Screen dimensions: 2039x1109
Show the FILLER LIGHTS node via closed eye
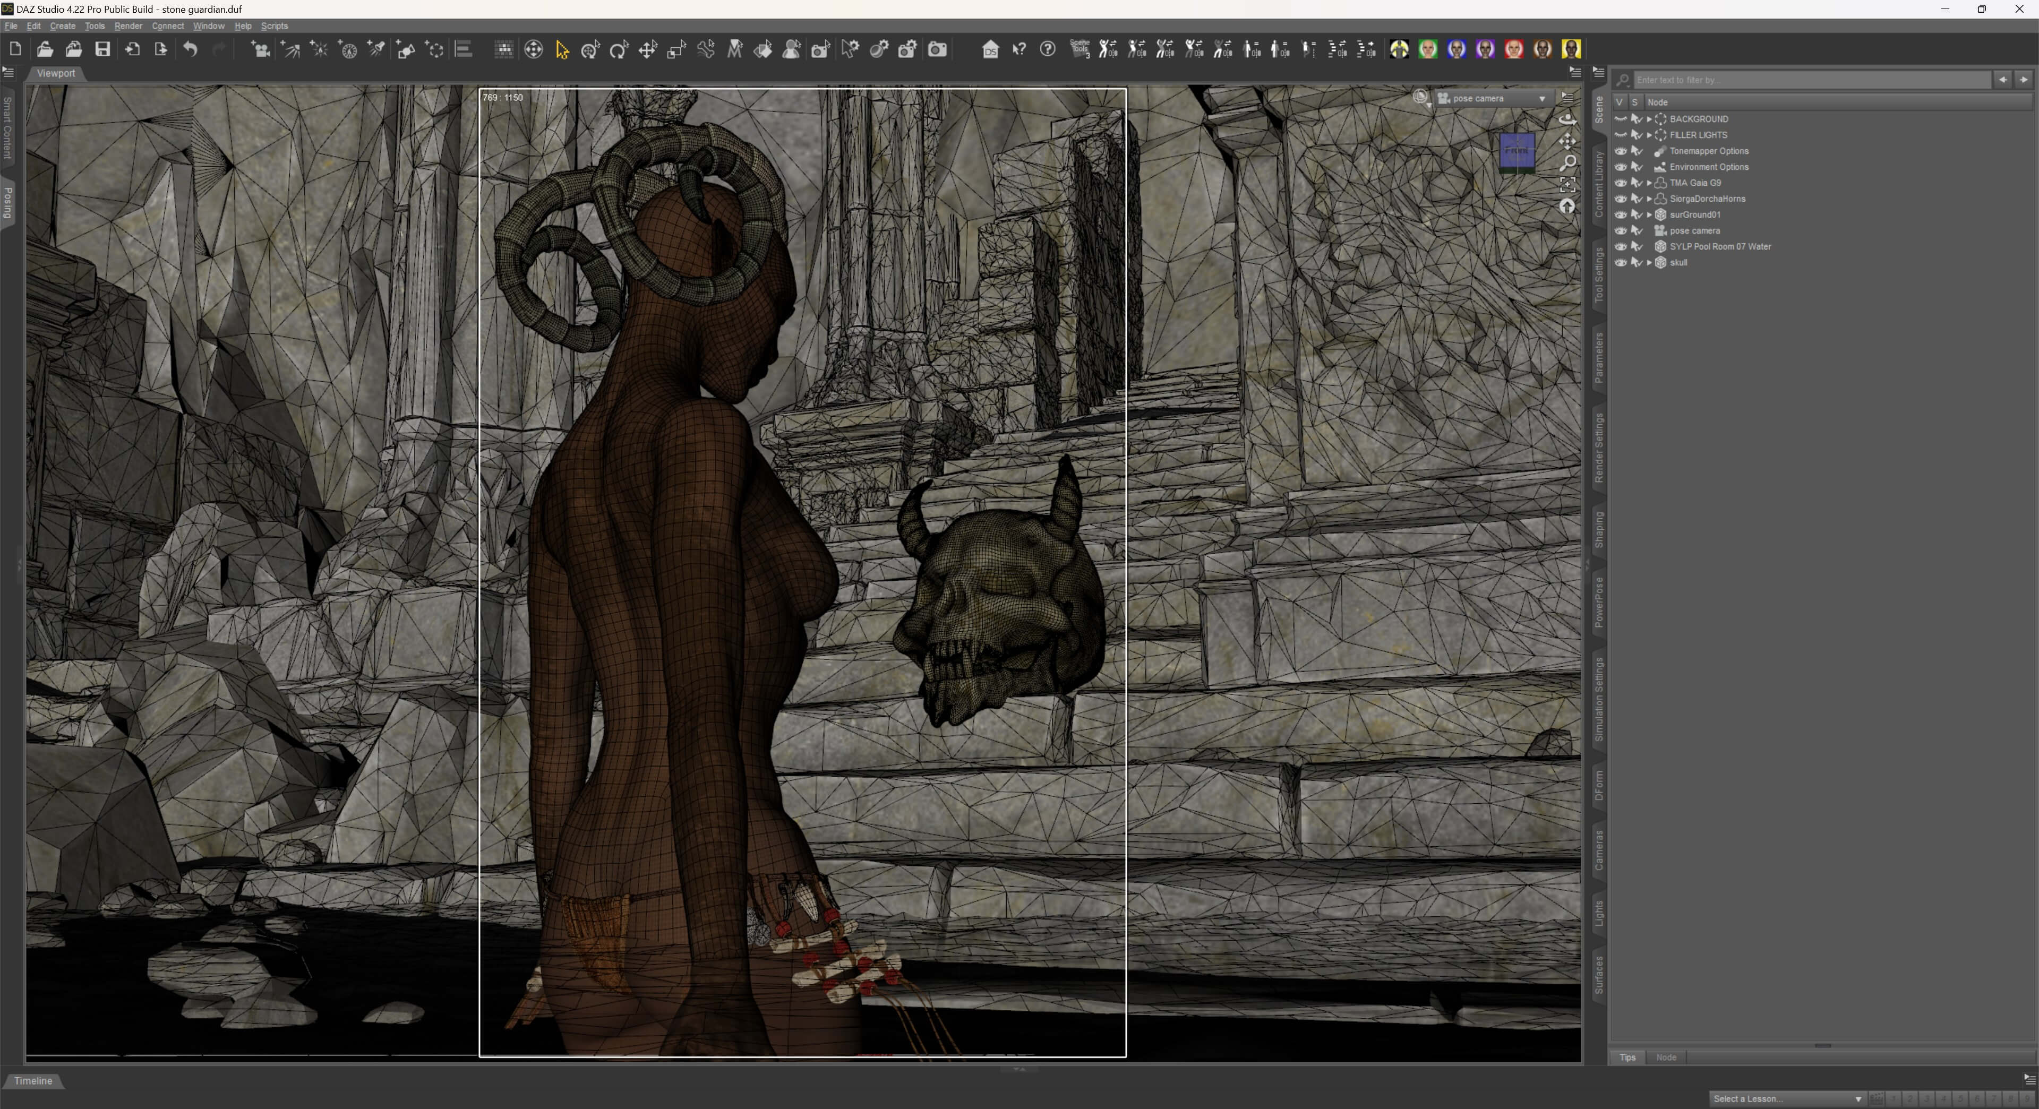pos(1620,134)
